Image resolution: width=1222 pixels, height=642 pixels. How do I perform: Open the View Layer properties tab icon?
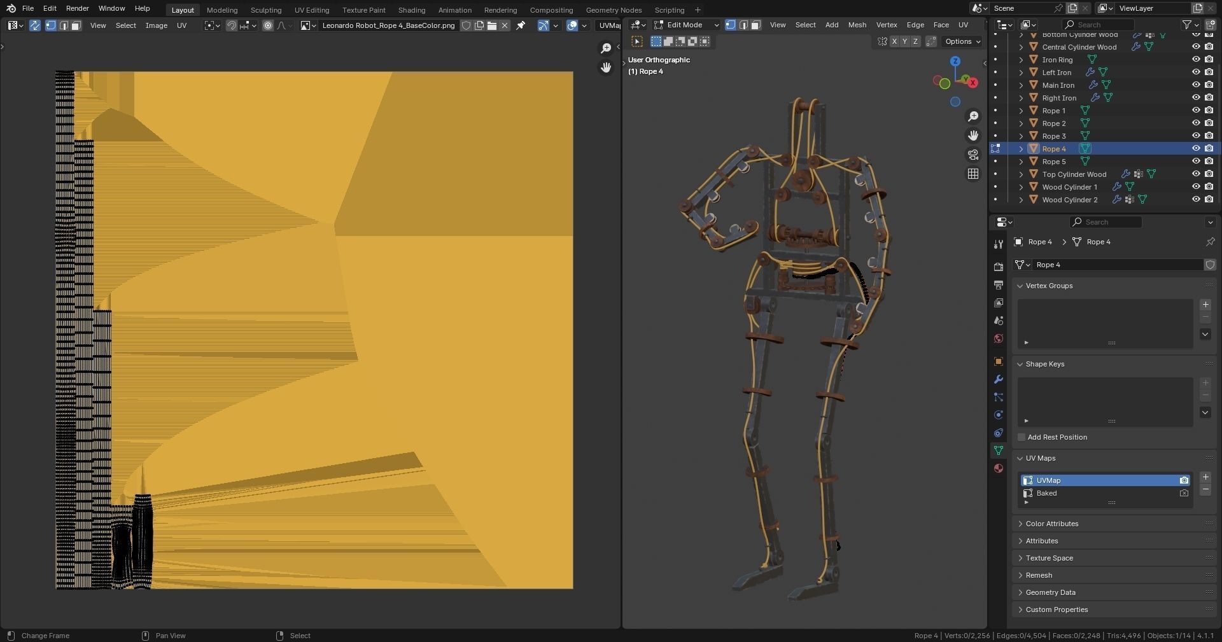998,303
